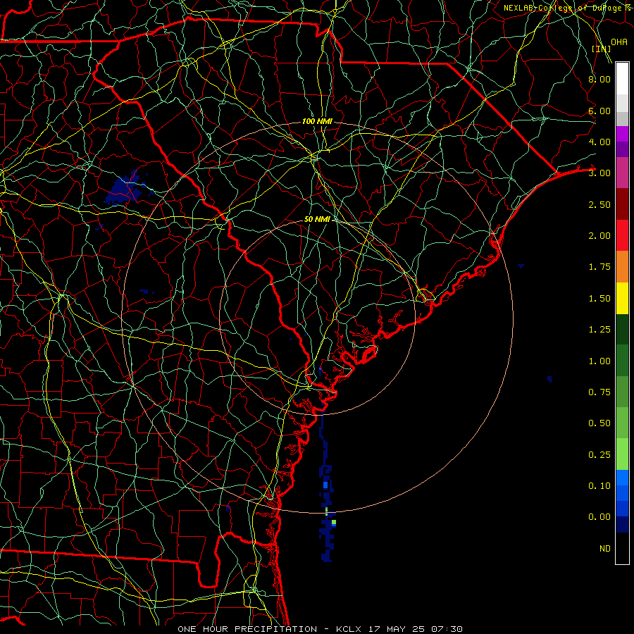The height and width of the screenshot is (634, 634).
Task: Click the green precipitation pixel below the 100 NMI ring
Action: [334, 523]
